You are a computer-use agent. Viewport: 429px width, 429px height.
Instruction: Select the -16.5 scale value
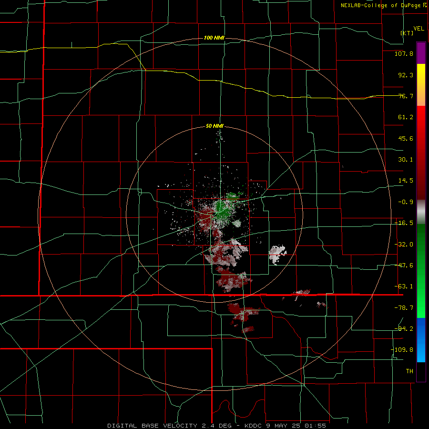coord(404,223)
